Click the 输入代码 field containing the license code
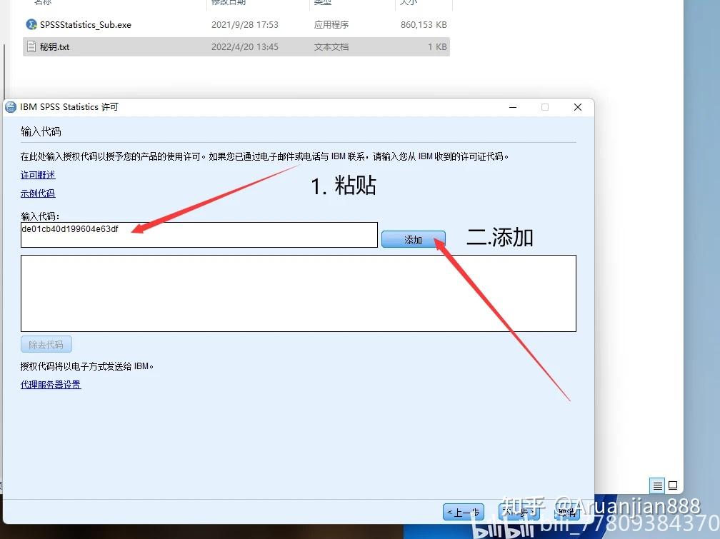The height and width of the screenshot is (539, 720). tap(199, 235)
